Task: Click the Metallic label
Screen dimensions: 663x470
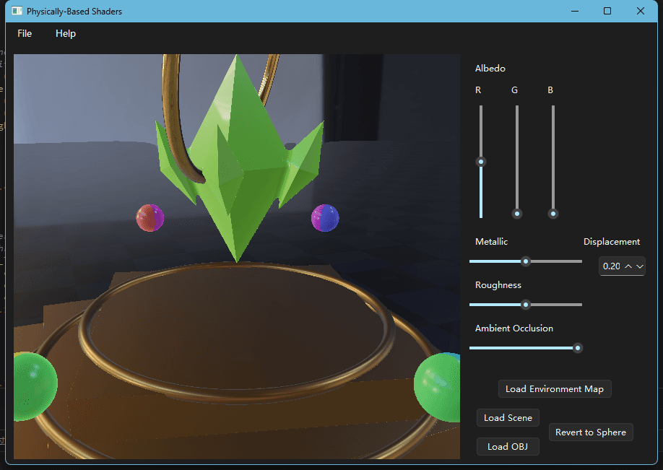Action: point(491,242)
